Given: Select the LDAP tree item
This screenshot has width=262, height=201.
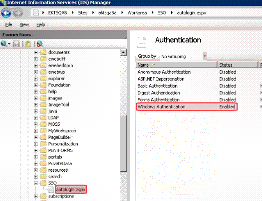Looking at the screenshot, I should point(53,118).
